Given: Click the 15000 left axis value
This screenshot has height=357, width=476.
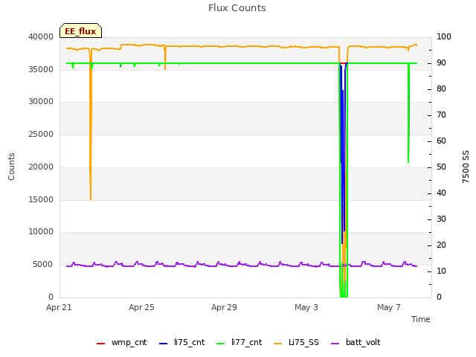Looking at the screenshot, I should click(x=41, y=199).
